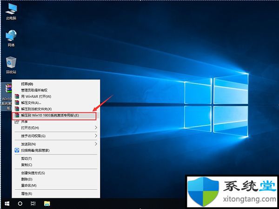Expand the 打开方式(H) submenu arrow
279x209 pixels.
[96, 128]
